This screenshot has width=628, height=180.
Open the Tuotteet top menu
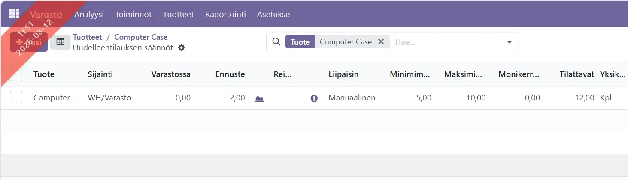[x=178, y=14]
